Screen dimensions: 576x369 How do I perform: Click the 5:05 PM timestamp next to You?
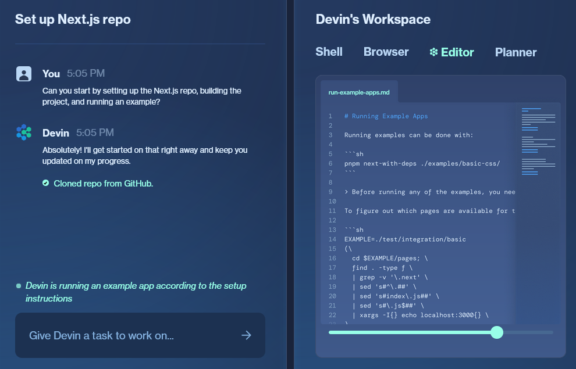86,73
